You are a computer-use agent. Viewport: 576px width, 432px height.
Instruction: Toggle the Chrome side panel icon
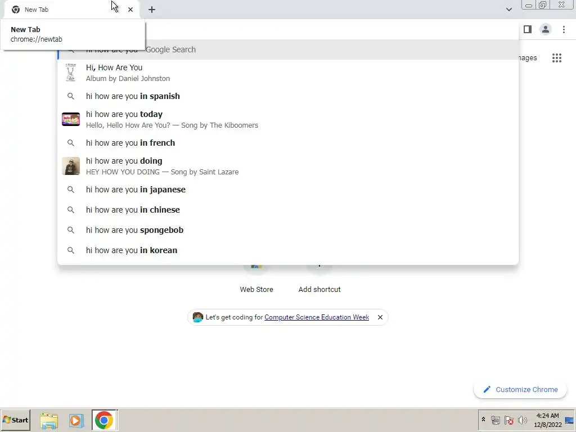(528, 29)
